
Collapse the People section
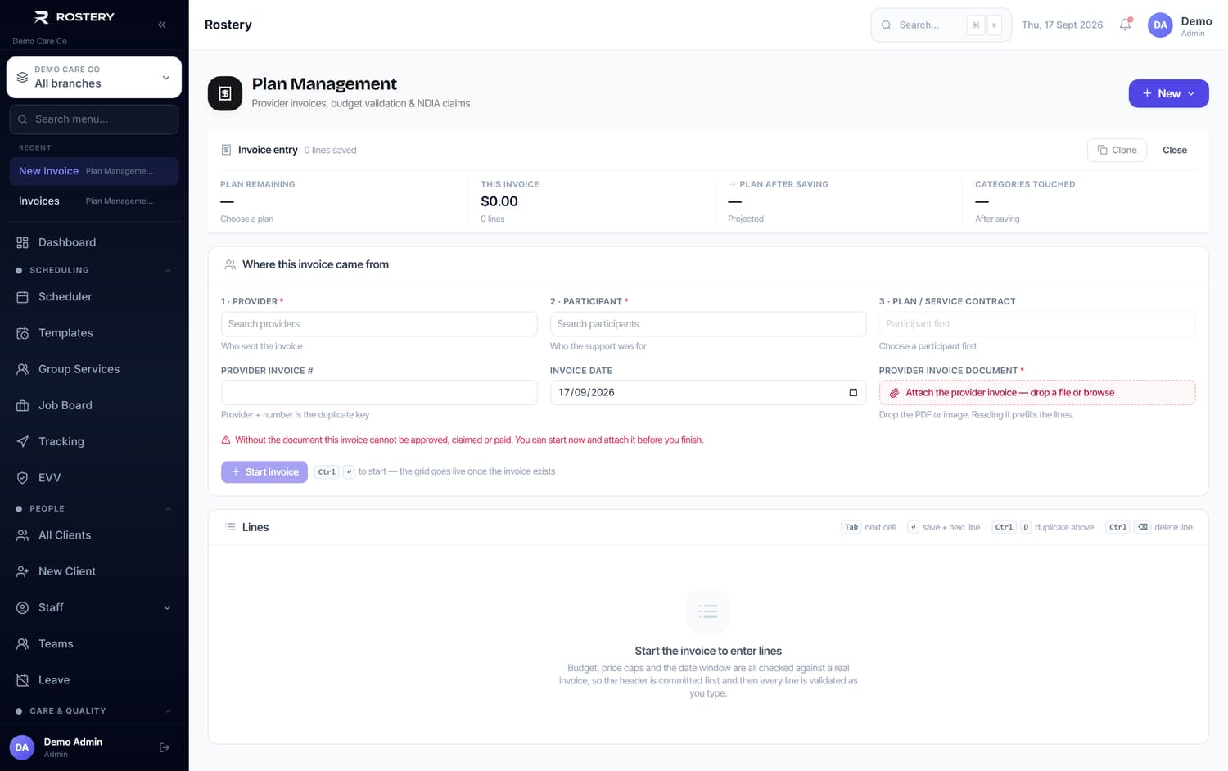coord(168,509)
